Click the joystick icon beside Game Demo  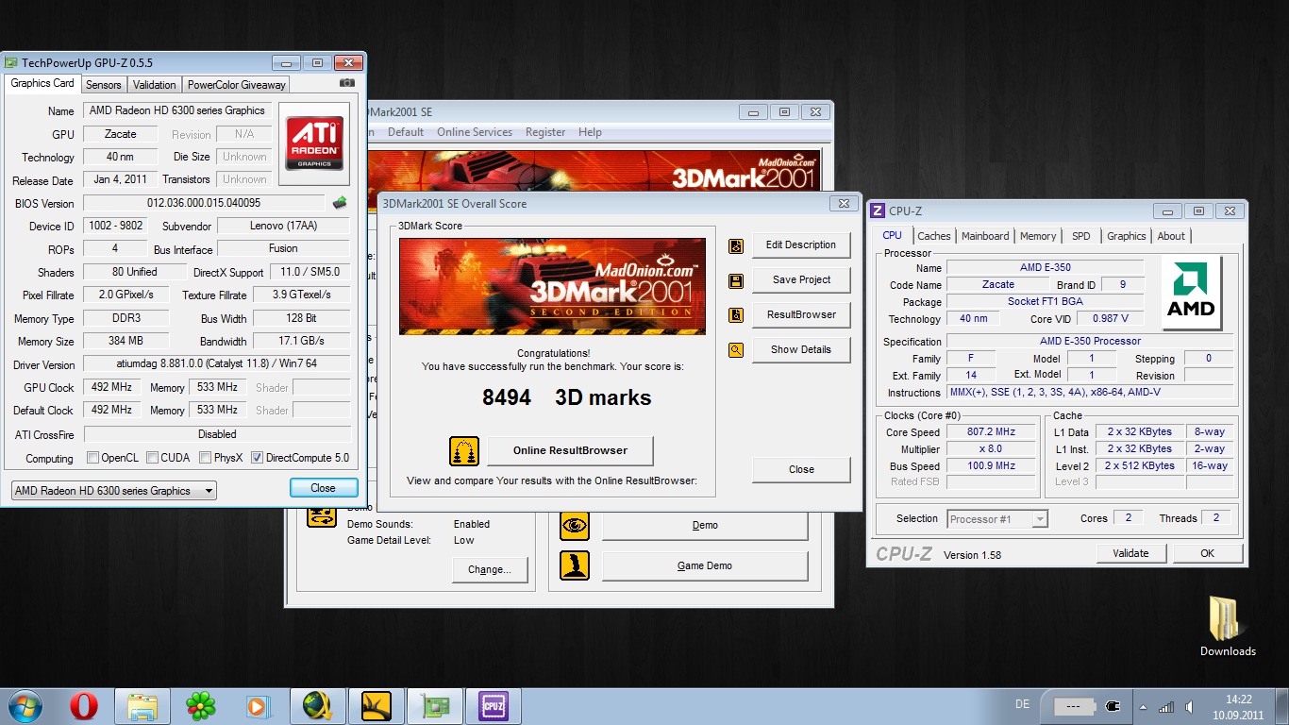click(x=575, y=565)
